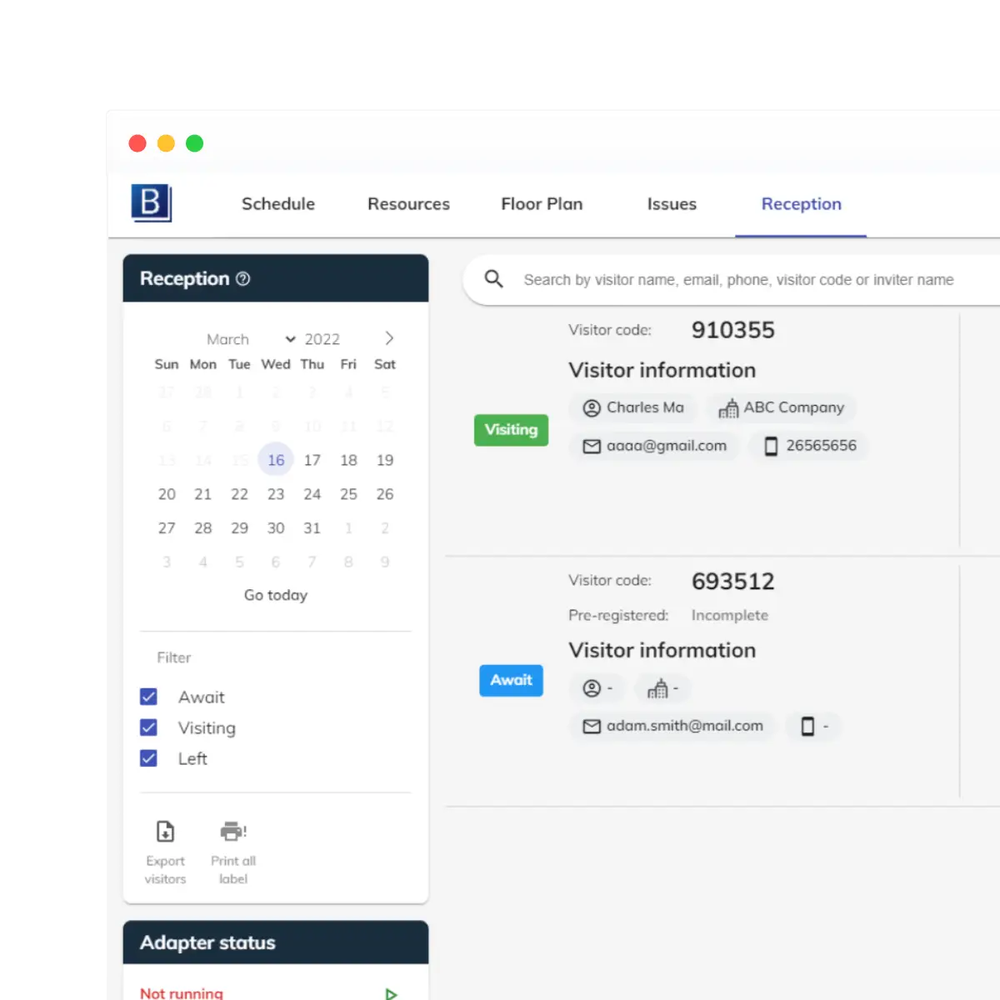Image resolution: width=1000 pixels, height=1000 pixels.
Task: Select March 16 on the calendar
Action: (276, 459)
